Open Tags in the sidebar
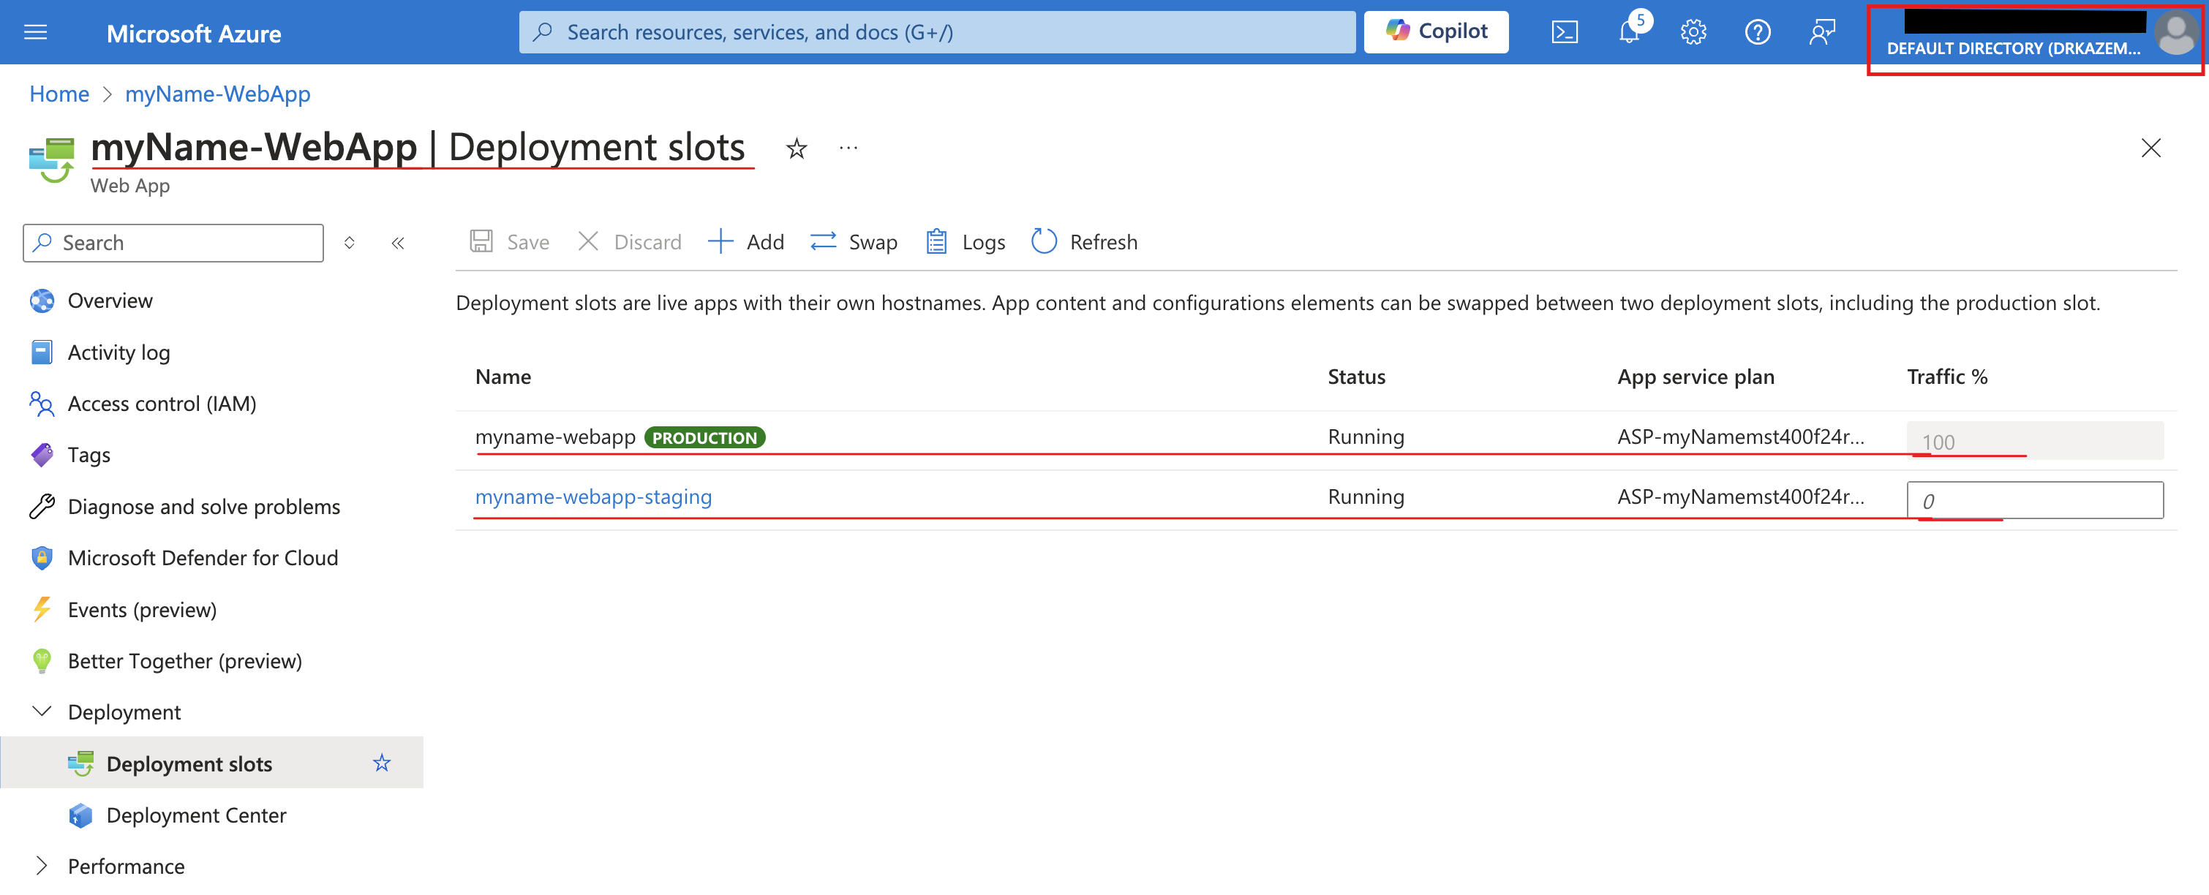The image size is (2209, 895). coord(89,456)
